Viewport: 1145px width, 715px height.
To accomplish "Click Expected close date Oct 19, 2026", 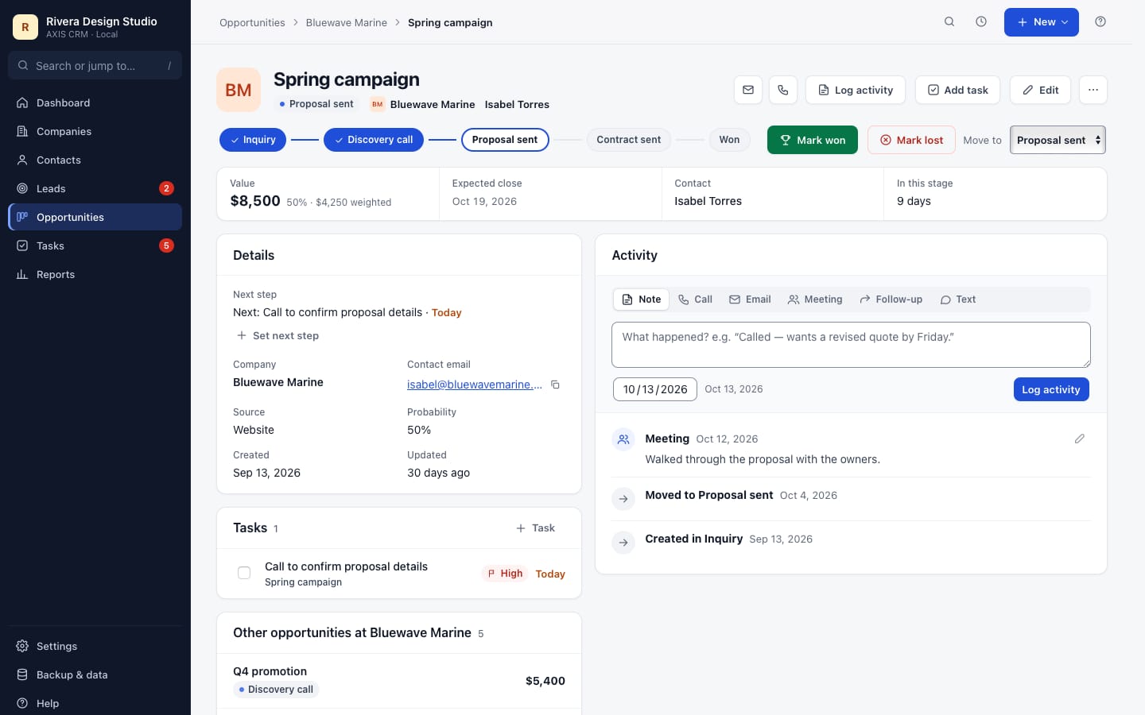I will coord(484,201).
